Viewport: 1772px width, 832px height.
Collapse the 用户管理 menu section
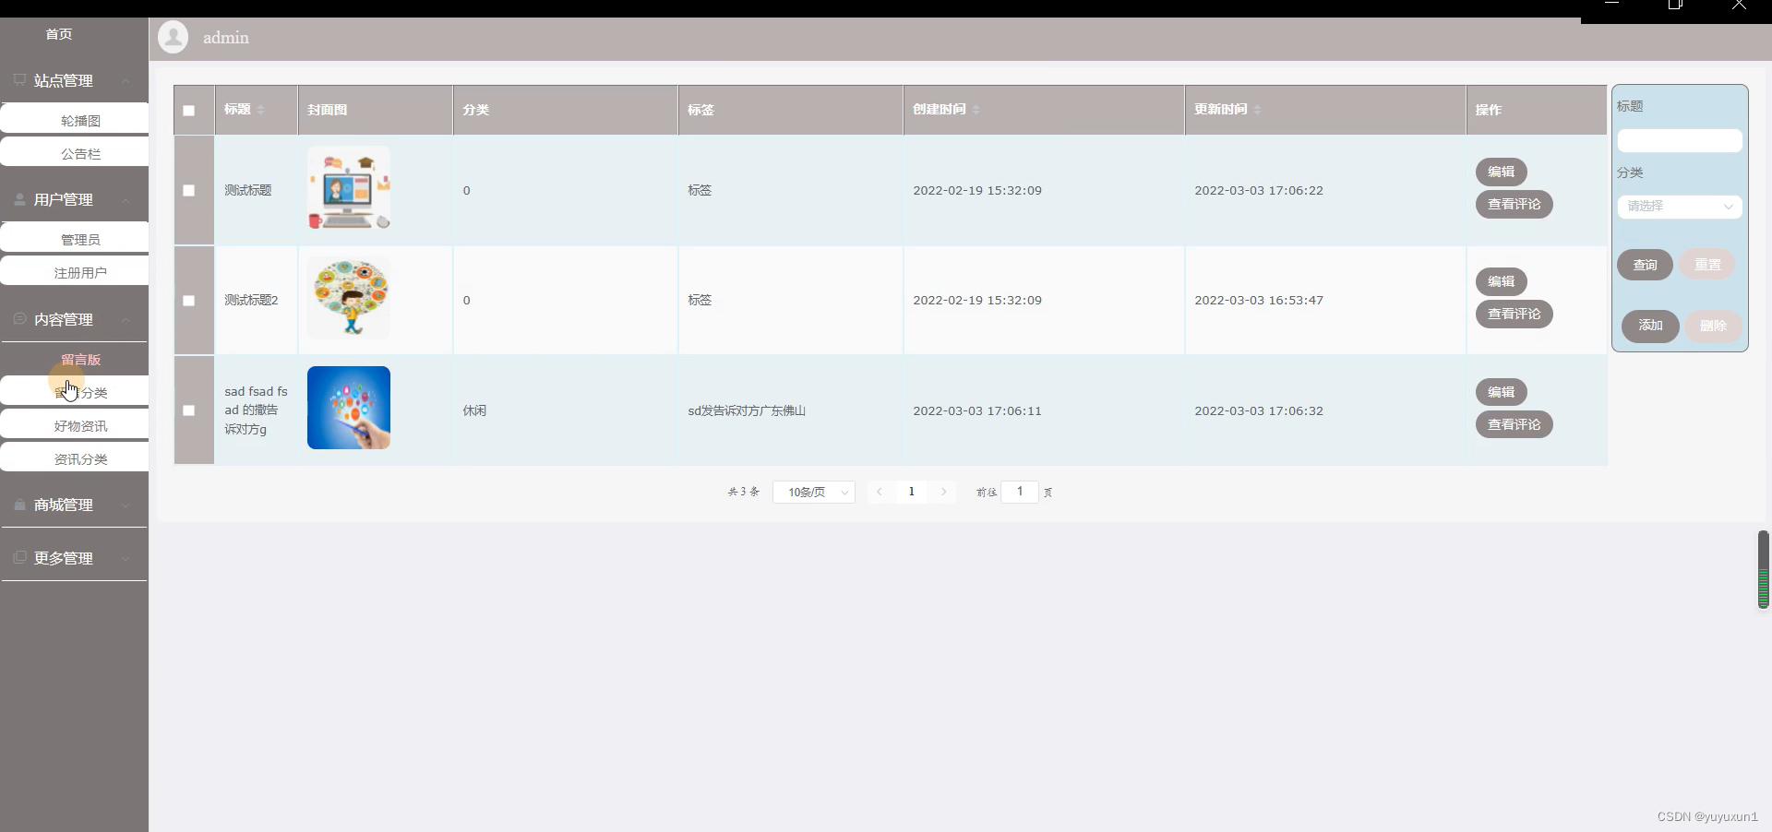pos(126,200)
